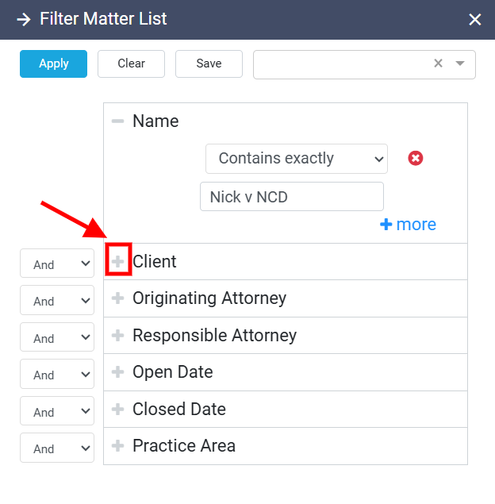This screenshot has width=495, height=504.
Task: Close the Filter Matter List panel
Action: tap(474, 19)
